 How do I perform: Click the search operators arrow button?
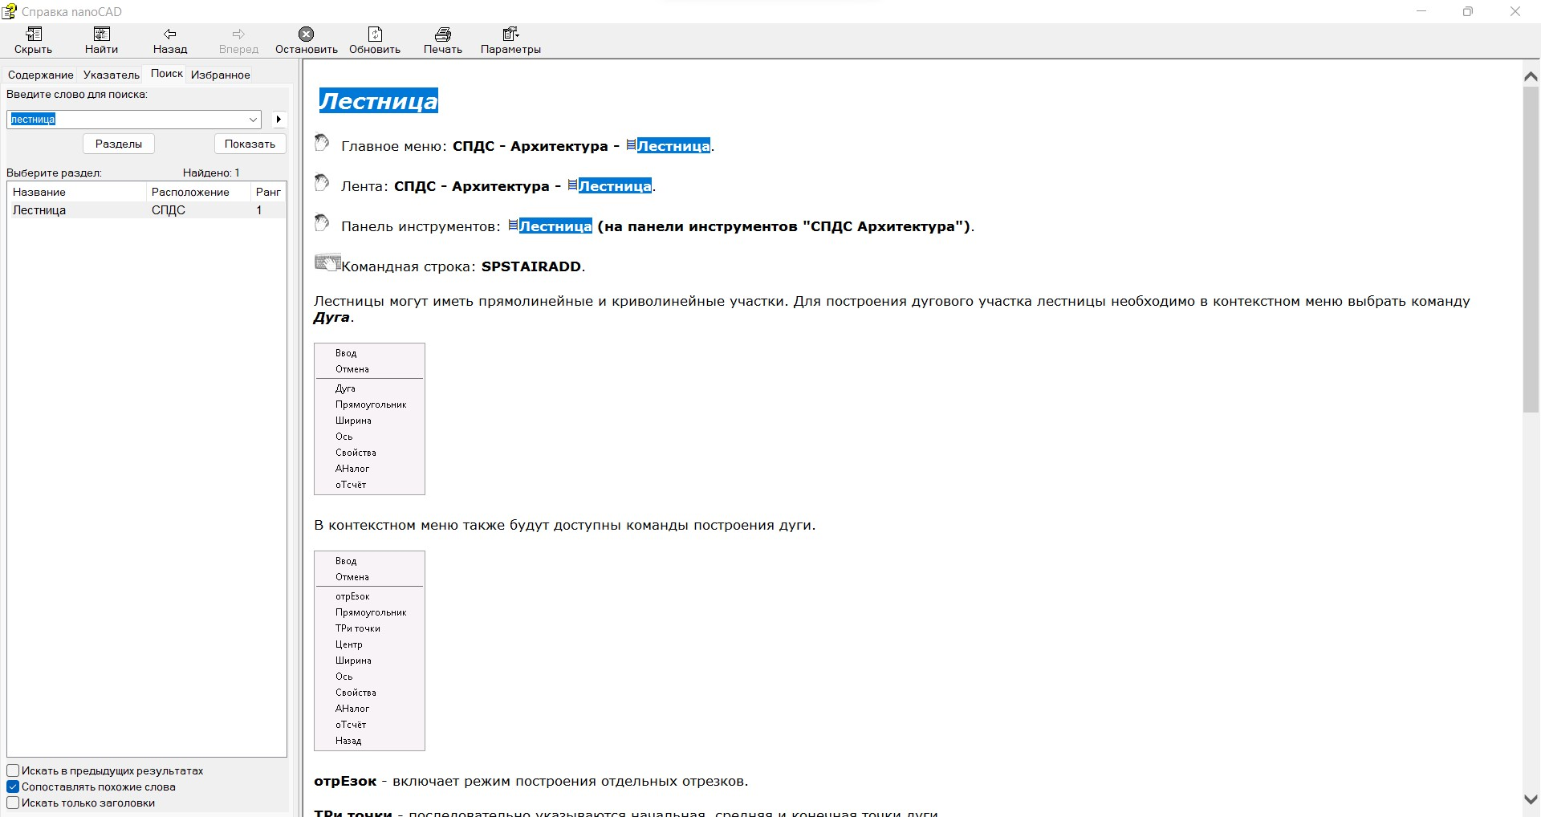pyautogui.click(x=279, y=120)
